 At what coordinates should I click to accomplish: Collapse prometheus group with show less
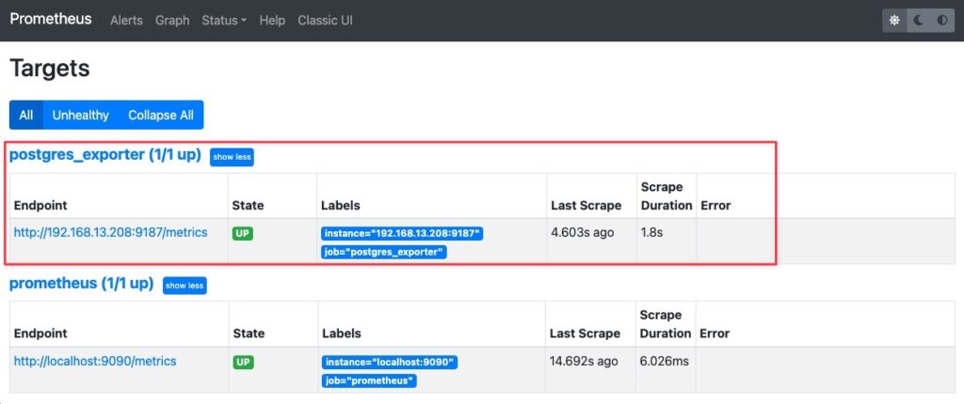tap(185, 286)
